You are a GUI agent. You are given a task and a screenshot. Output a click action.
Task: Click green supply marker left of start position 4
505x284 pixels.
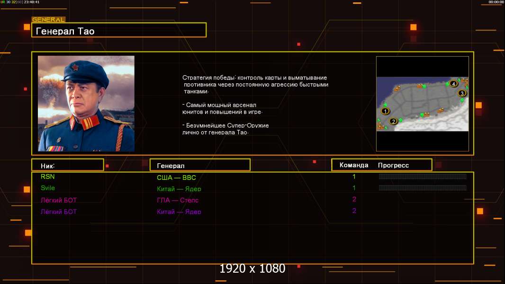point(447,84)
